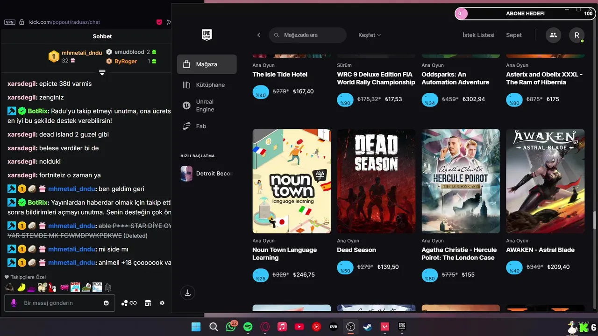
Task: Go back using the launcher back arrow
Action: (259, 35)
